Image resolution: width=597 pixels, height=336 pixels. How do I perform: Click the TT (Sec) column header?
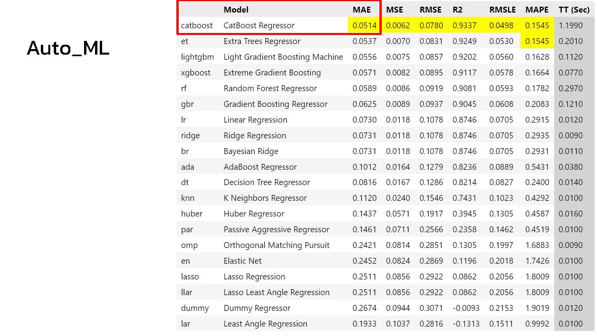point(574,10)
